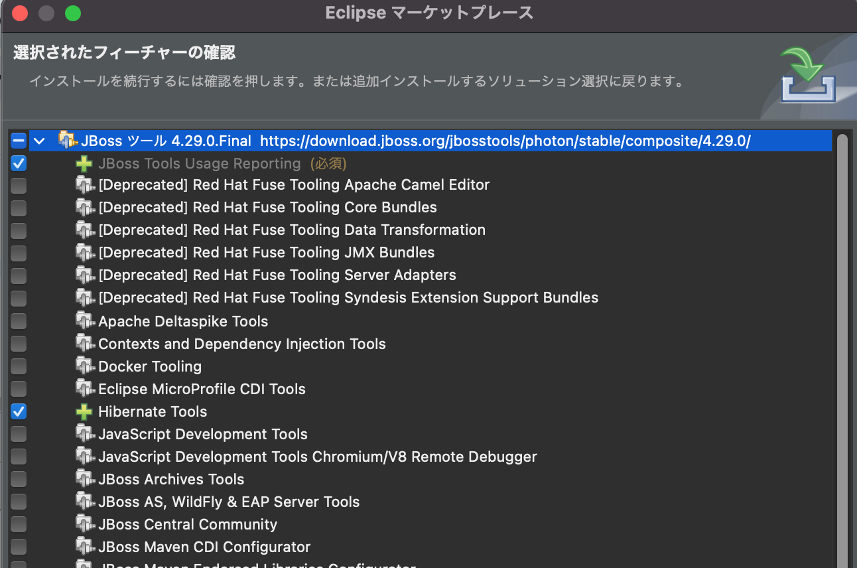Click the Apache Deltaspike Tools feature icon
Screen dimensions: 857x568
[x=84, y=320]
